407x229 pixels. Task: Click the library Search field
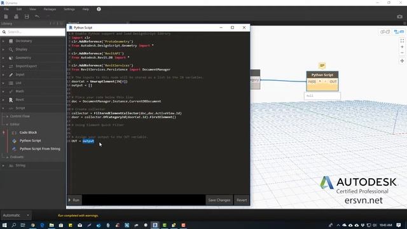tap(32, 32)
